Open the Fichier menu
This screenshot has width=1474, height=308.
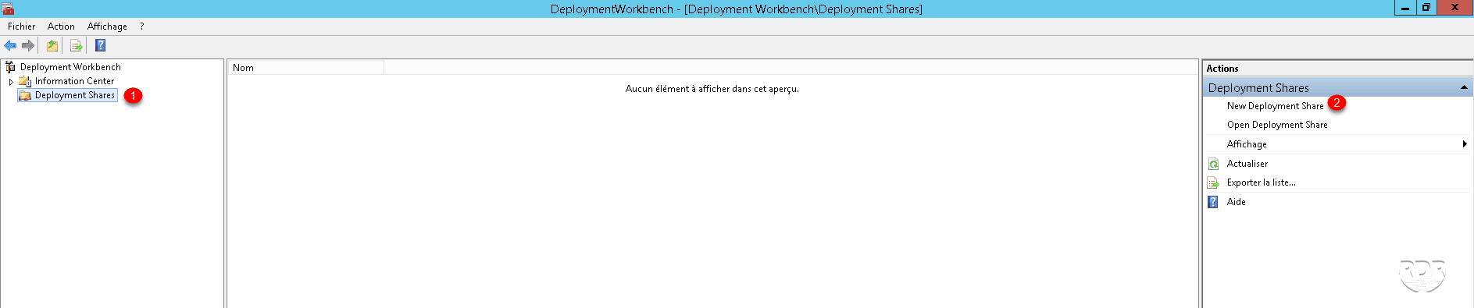(x=22, y=27)
